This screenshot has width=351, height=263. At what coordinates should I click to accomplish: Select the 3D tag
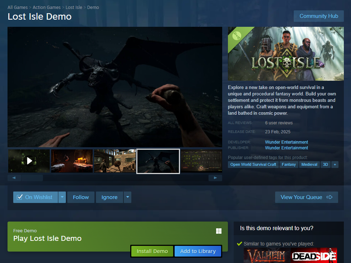[x=326, y=165]
